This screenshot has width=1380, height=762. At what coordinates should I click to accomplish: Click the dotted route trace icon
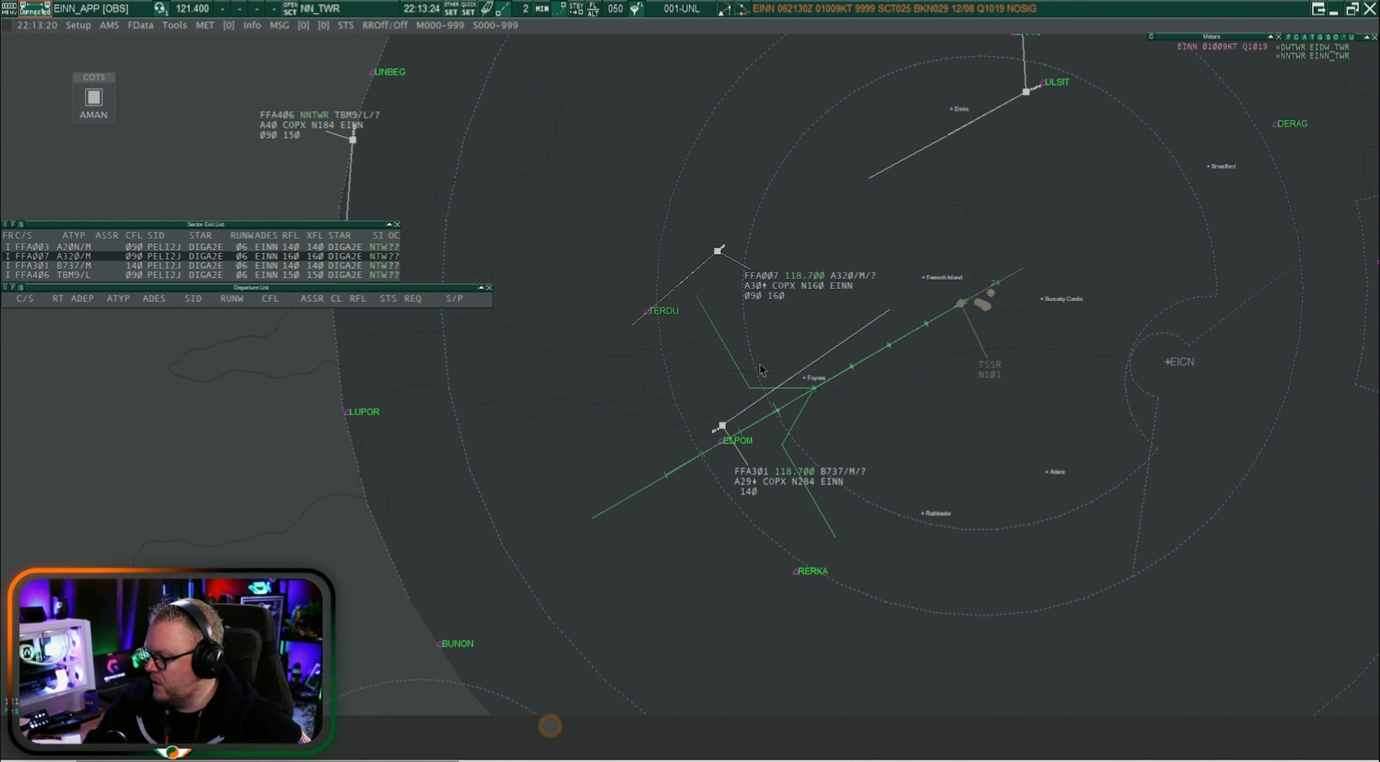[742, 8]
